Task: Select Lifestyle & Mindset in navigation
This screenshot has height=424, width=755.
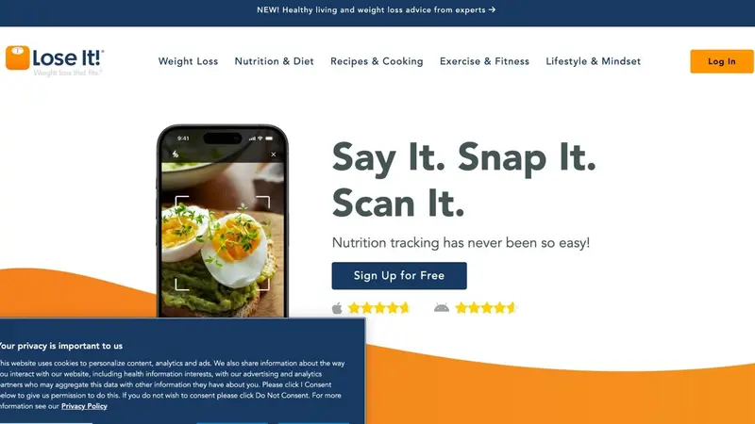Action: [594, 61]
